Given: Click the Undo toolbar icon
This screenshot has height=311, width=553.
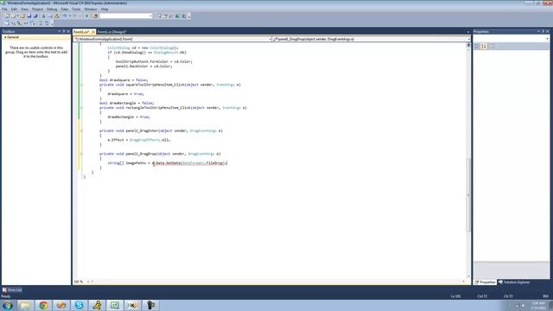Looking at the screenshot, I should (65, 16).
